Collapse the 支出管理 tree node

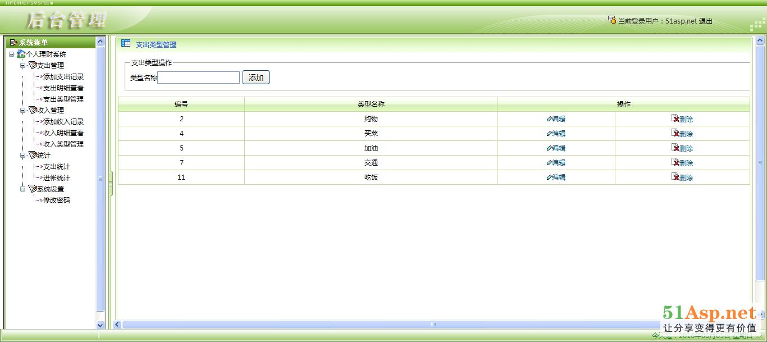click(23, 66)
